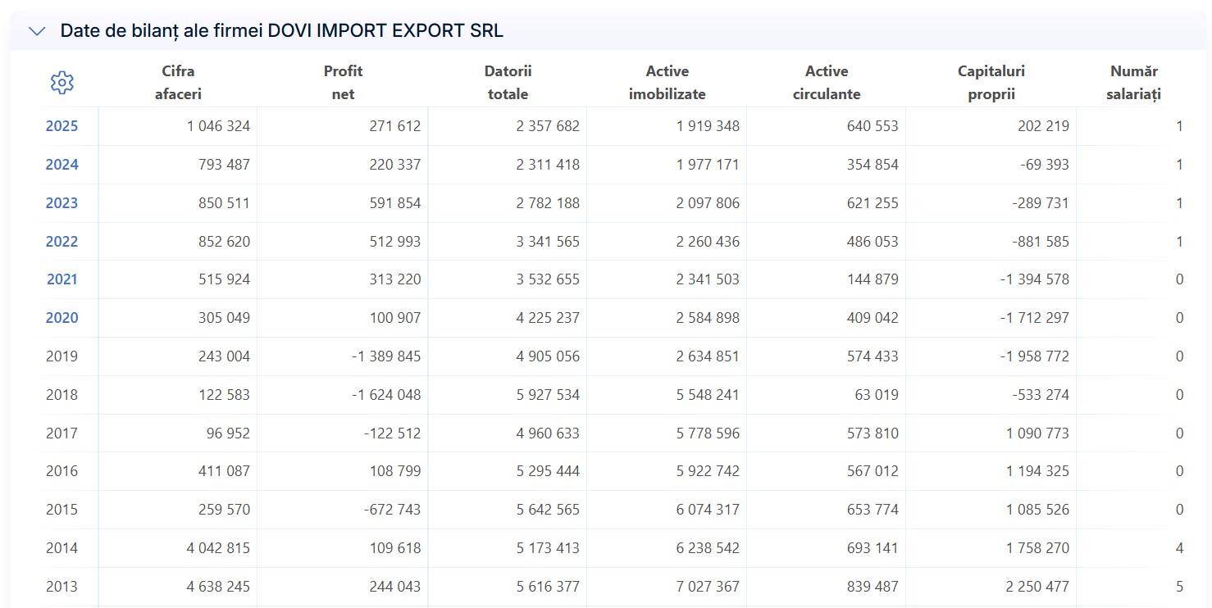Open the table settings gear icon
Screen dimensions: 1212x608
coord(62,82)
